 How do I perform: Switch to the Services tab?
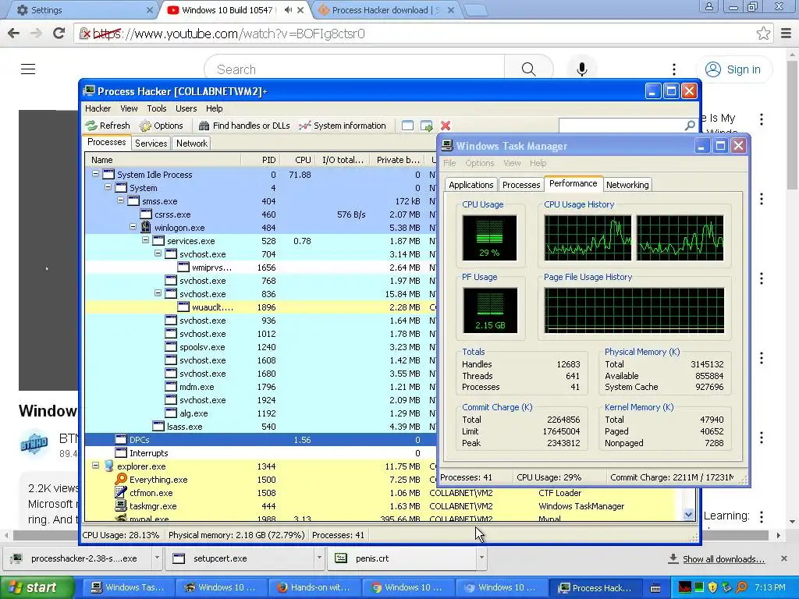[x=151, y=144]
